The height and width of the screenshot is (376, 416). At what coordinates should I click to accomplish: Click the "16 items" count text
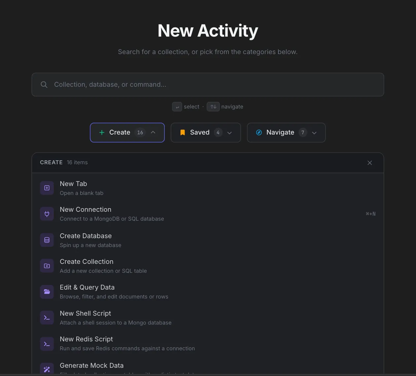click(x=77, y=162)
